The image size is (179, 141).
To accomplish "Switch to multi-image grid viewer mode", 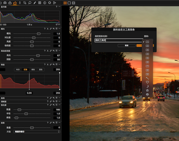I will click(65, 3).
